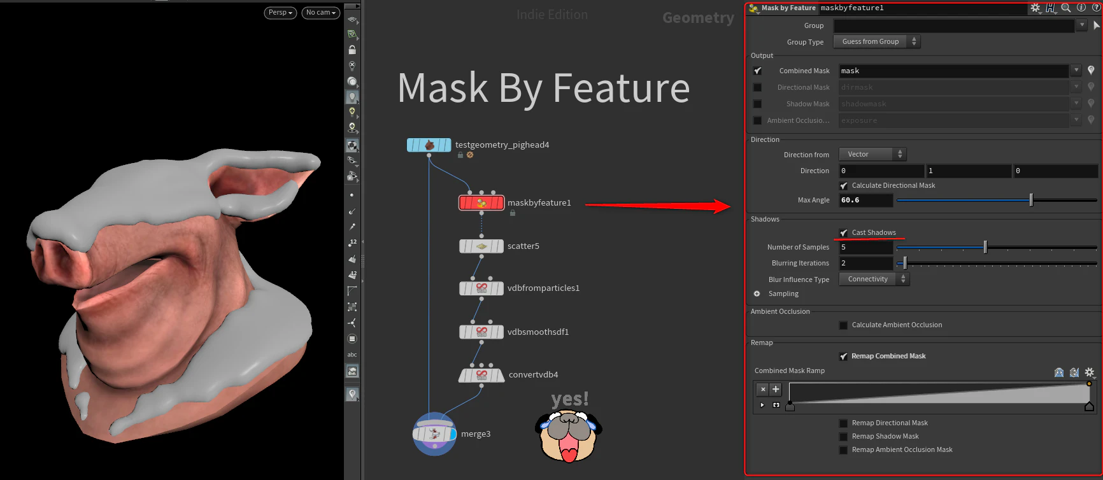Open Blur Influence Type dropdown
Screen dimensions: 1103x480
coord(874,279)
